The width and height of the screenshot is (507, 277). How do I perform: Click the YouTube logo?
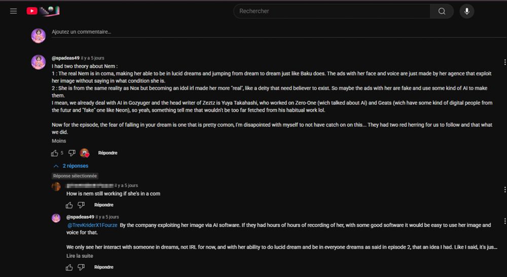point(32,11)
